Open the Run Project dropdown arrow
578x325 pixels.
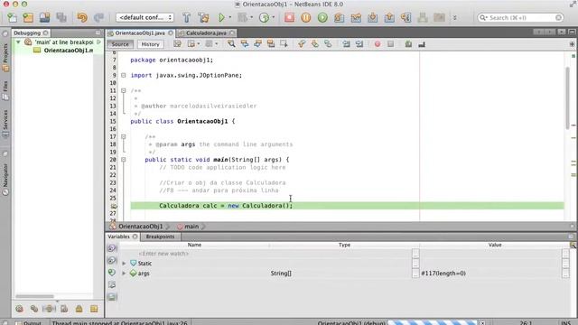pyautogui.click(x=230, y=17)
